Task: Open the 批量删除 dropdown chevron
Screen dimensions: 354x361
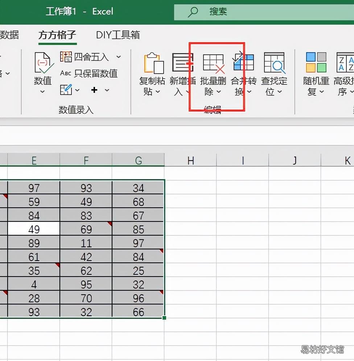Action: tap(219, 92)
